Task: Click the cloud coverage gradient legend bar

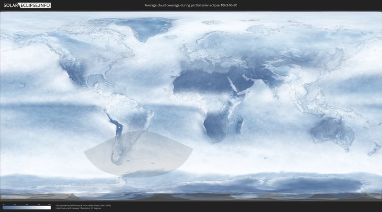Action: pyautogui.click(x=27, y=208)
